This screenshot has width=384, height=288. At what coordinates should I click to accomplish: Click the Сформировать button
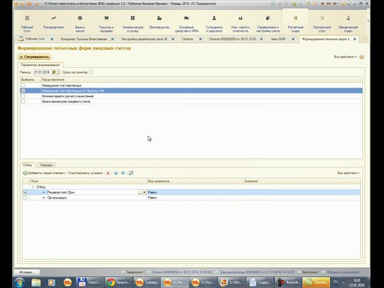coord(34,57)
